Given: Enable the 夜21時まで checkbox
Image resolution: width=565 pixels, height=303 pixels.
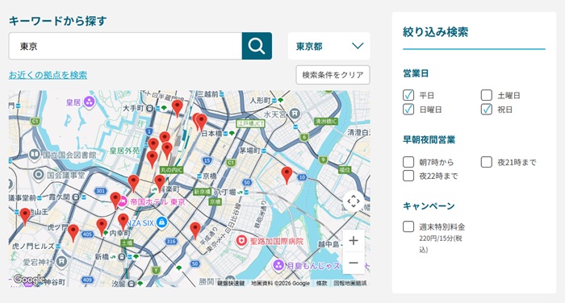Looking at the screenshot, I should (x=487, y=162).
